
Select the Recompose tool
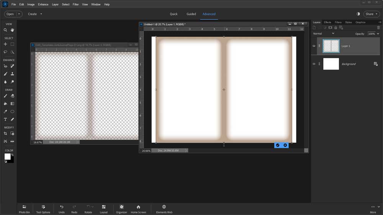click(12, 133)
